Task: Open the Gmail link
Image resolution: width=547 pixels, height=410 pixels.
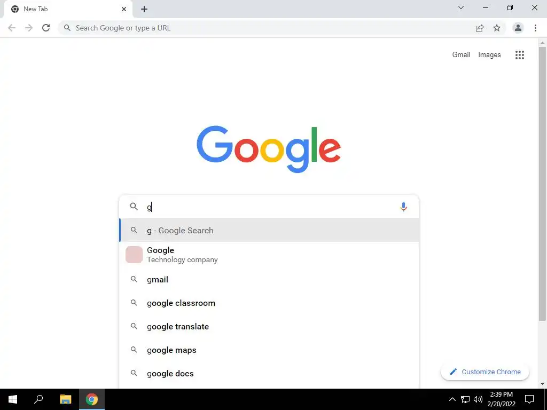Action: (461, 55)
